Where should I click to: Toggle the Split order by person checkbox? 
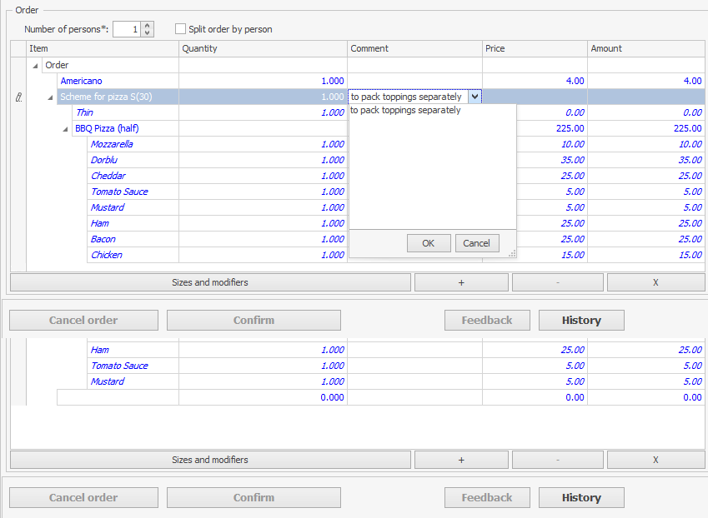(x=181, y=29)
